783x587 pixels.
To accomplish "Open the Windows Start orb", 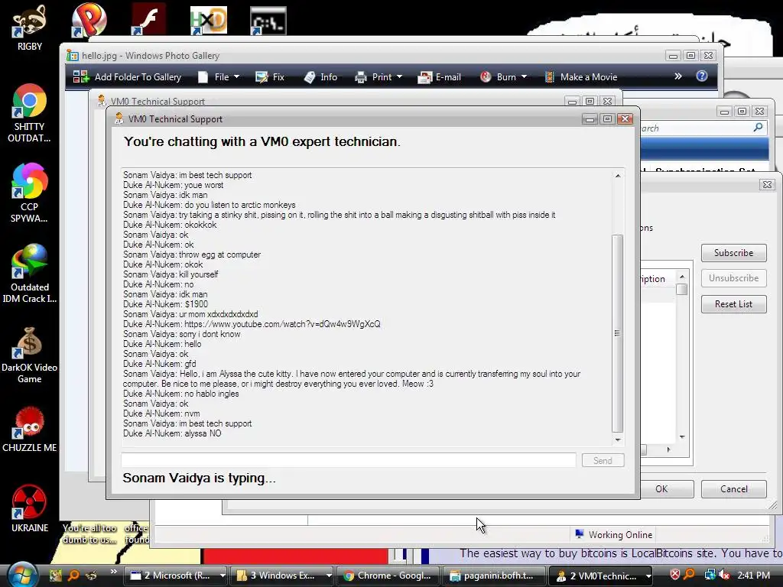I will 21,575.
